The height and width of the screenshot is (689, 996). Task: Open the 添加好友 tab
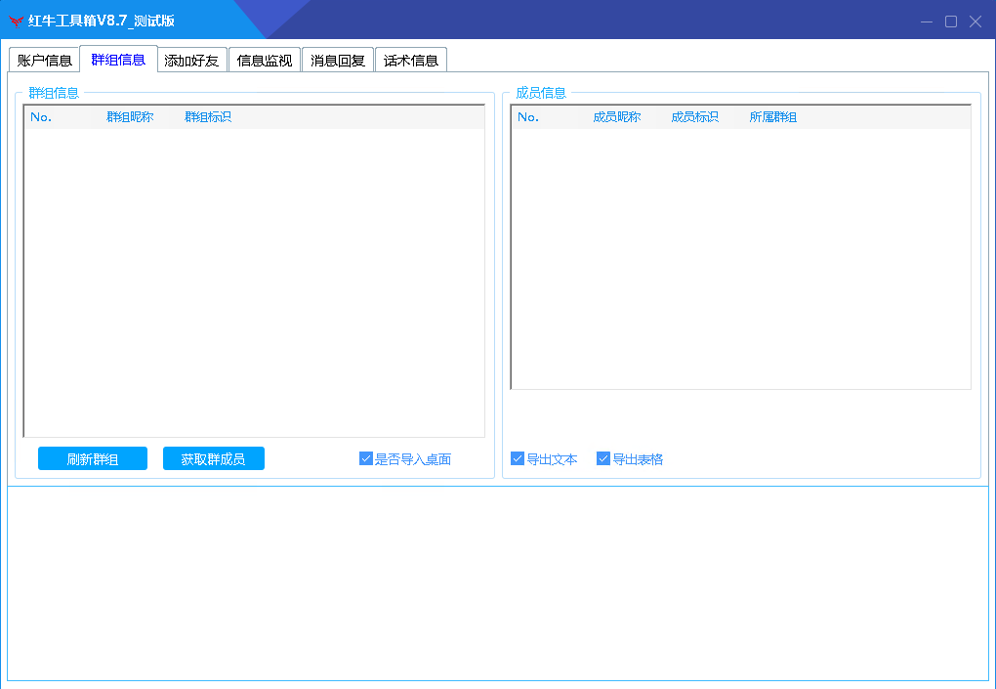191,61
